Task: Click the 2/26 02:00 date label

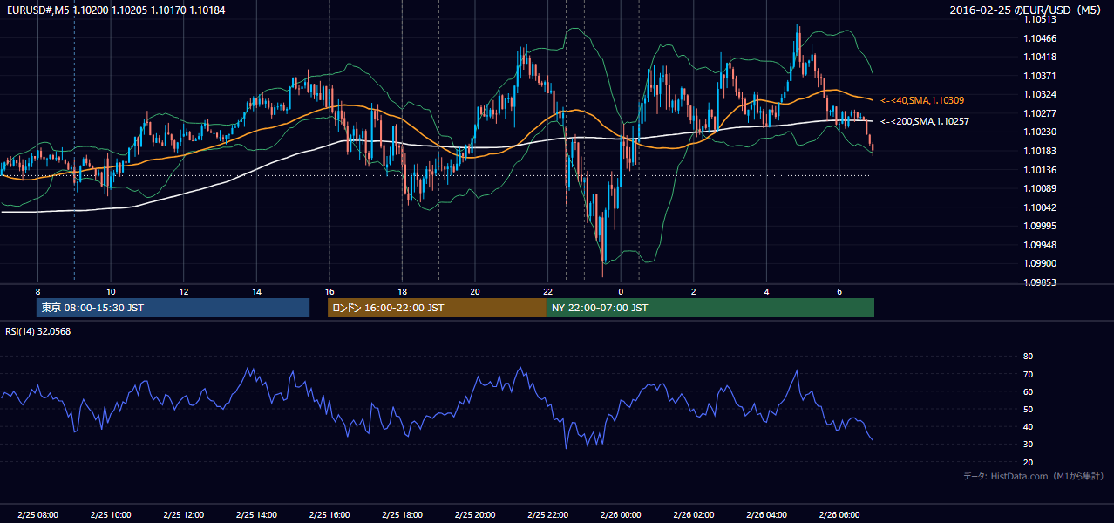Action: point(693,515)
